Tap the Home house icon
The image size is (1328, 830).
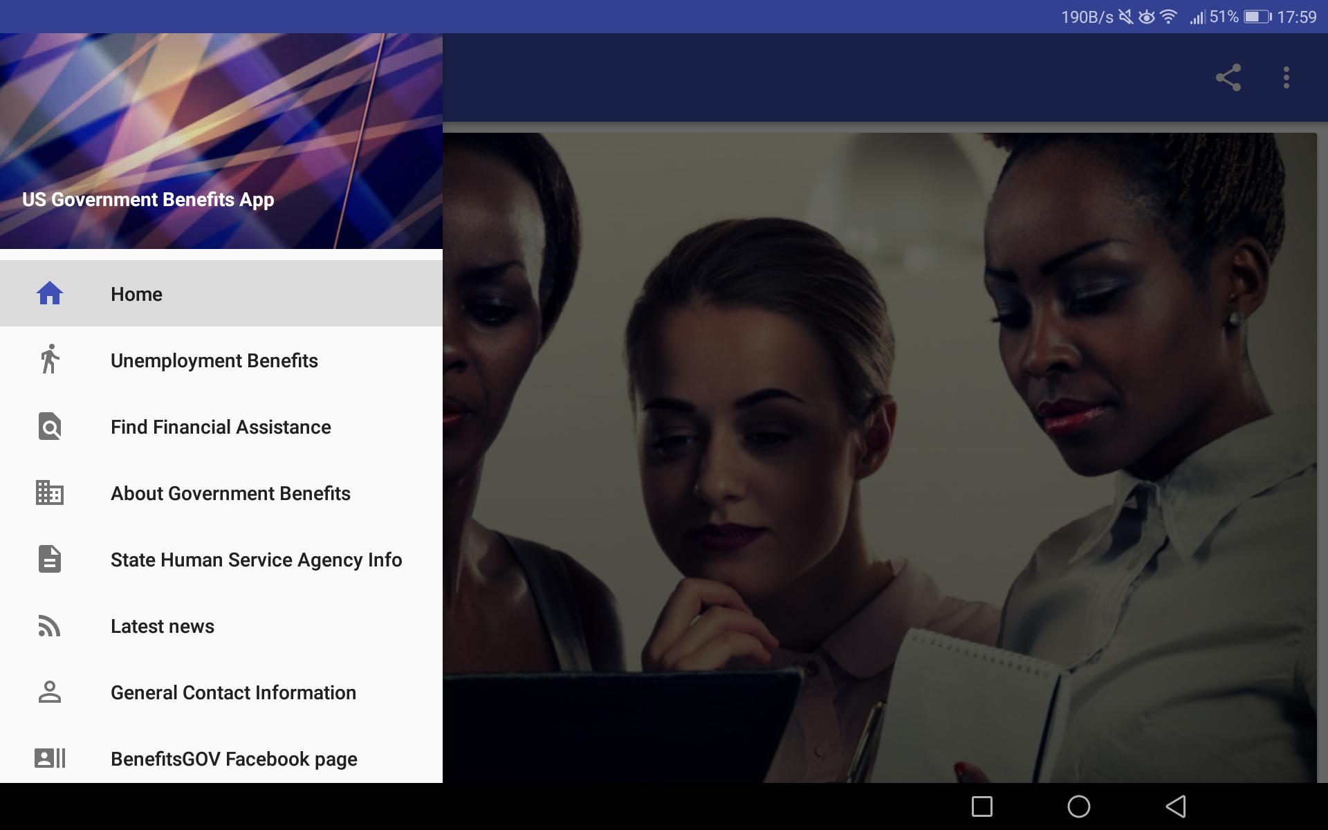click(x=50, y=293)
